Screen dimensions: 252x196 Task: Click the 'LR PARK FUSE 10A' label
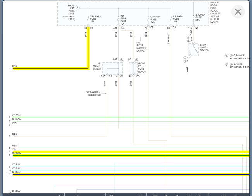coord(155,19)
